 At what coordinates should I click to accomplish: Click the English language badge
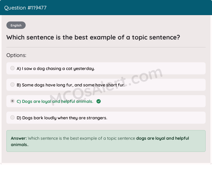pyautogui.click(x=16, y=25)
